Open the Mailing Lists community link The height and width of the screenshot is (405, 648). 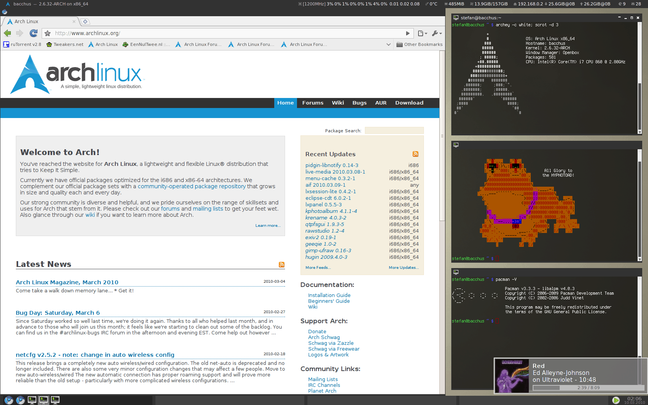[323, 380]
